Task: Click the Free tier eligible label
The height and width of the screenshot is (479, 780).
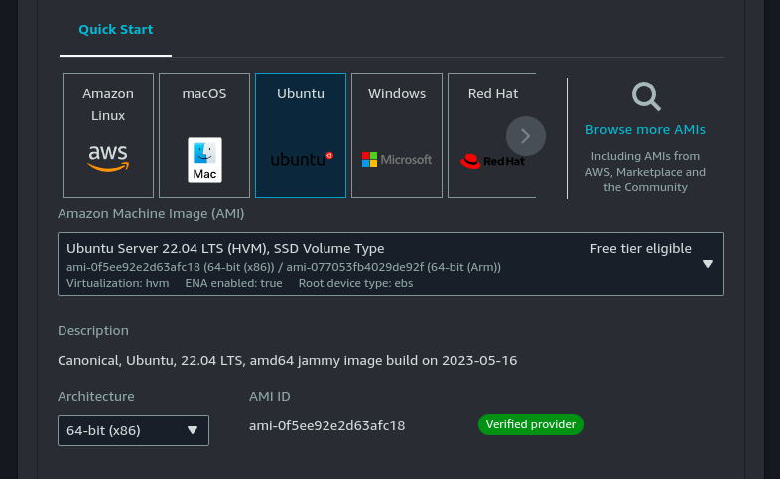Action: [x=641, y=249]
